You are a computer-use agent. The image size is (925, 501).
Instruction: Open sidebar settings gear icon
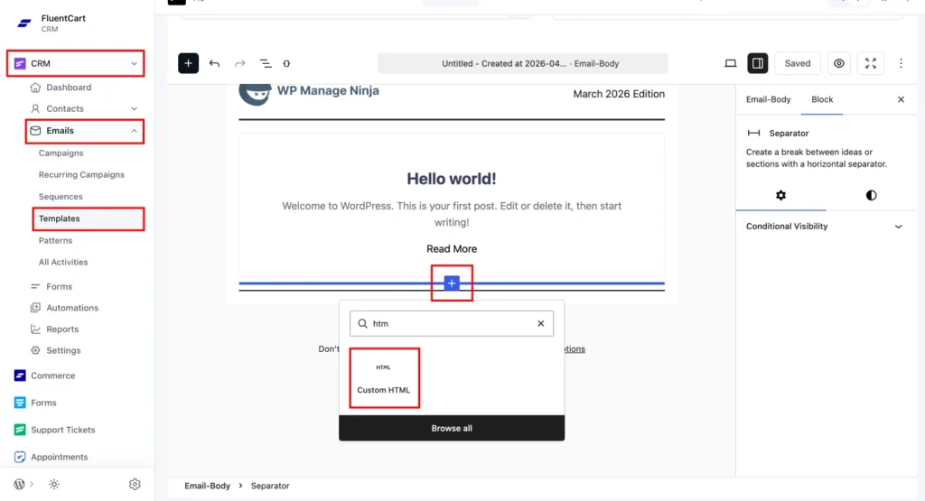[135, 484]
